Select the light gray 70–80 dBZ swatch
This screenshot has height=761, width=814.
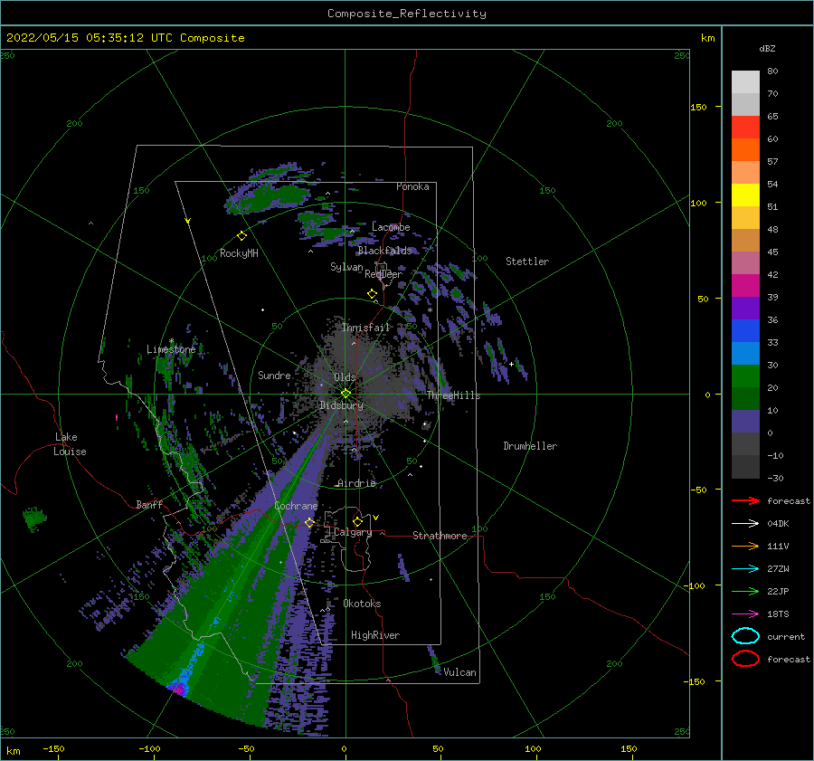pyautogui.click(x=745, y=82)
